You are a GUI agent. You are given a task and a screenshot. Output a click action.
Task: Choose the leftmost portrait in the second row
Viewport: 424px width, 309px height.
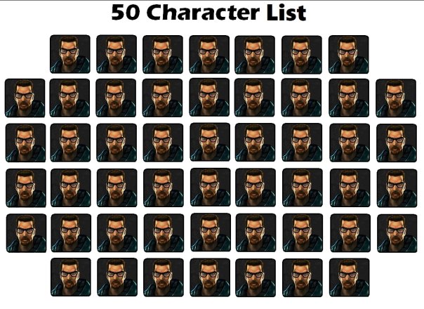click(25, 98)
